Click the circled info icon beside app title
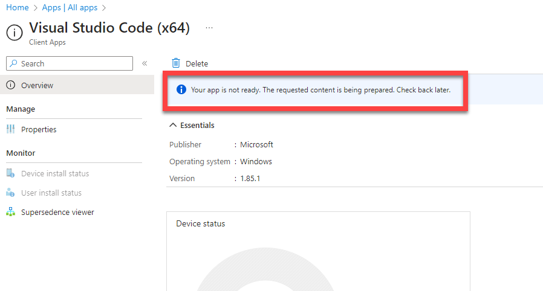This screenshot has width=543, height=291. tap(15, 33)
